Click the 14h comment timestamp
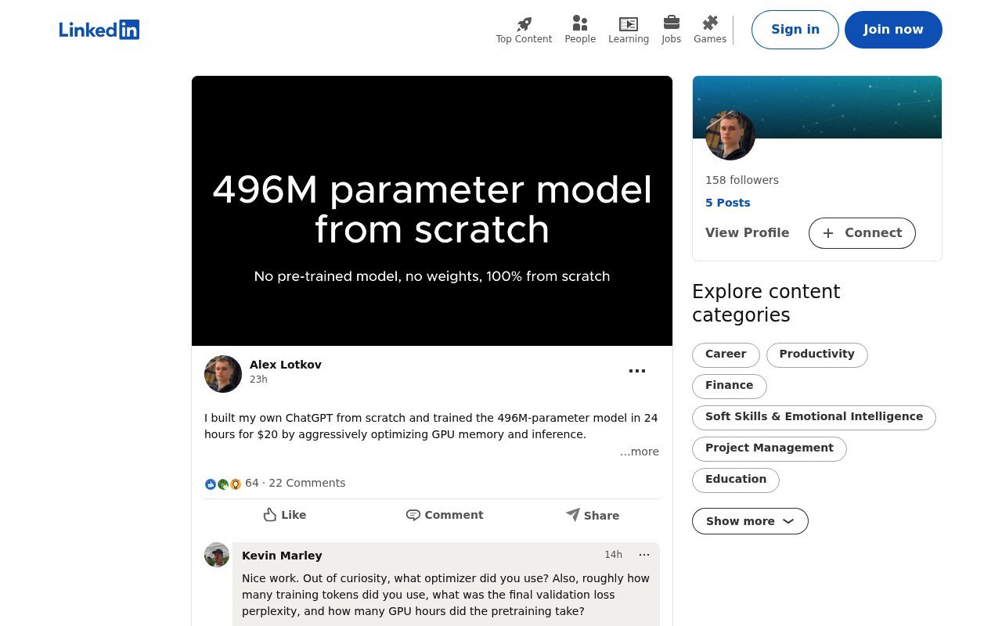 point(613,555)
